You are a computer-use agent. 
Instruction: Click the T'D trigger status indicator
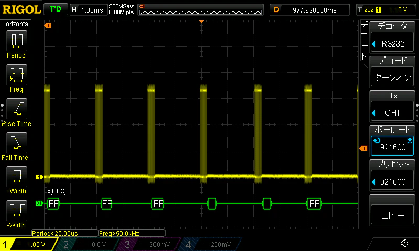click(56, 9)
